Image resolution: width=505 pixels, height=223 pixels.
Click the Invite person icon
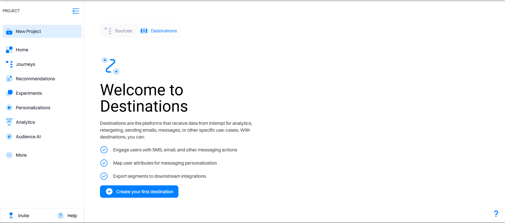pos(11,216)
